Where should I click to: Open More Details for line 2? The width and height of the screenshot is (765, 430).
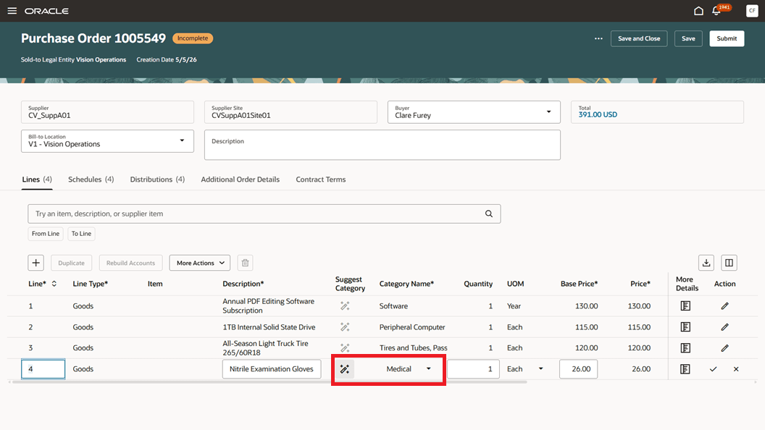point(685,327)
